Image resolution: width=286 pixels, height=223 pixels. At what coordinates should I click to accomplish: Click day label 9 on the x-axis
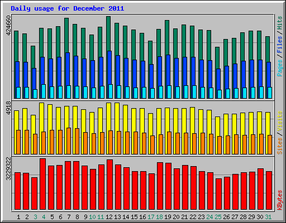85,217
